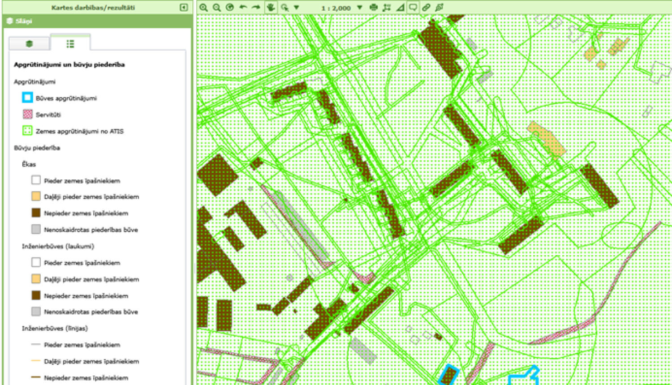The height and width of the screenshot is (385, 672).
Task: Go forward to next map view
Action: pos(256,8)
